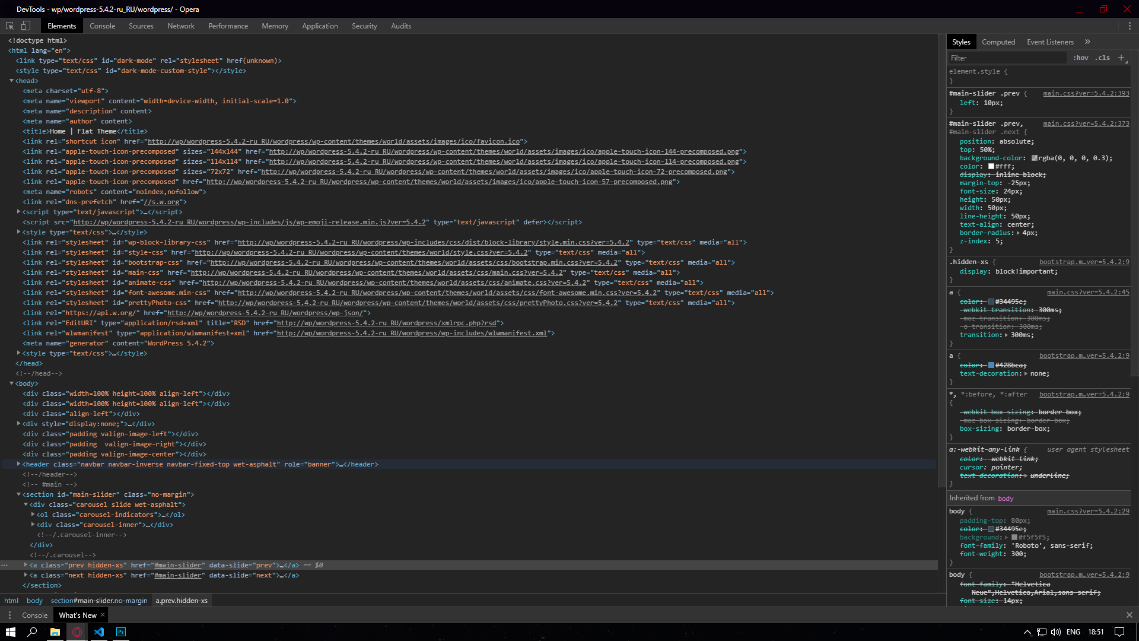
Task: Expand the ol carousel-indicators node
Action: [x=33, y=515]
